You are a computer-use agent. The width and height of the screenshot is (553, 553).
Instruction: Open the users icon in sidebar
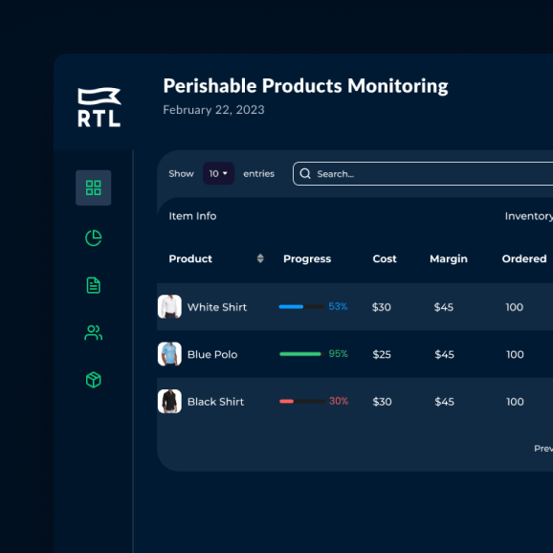tap(94, 333)
